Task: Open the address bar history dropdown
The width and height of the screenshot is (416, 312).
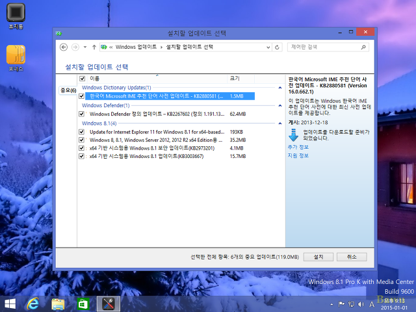Action: [x=268, y=47]
